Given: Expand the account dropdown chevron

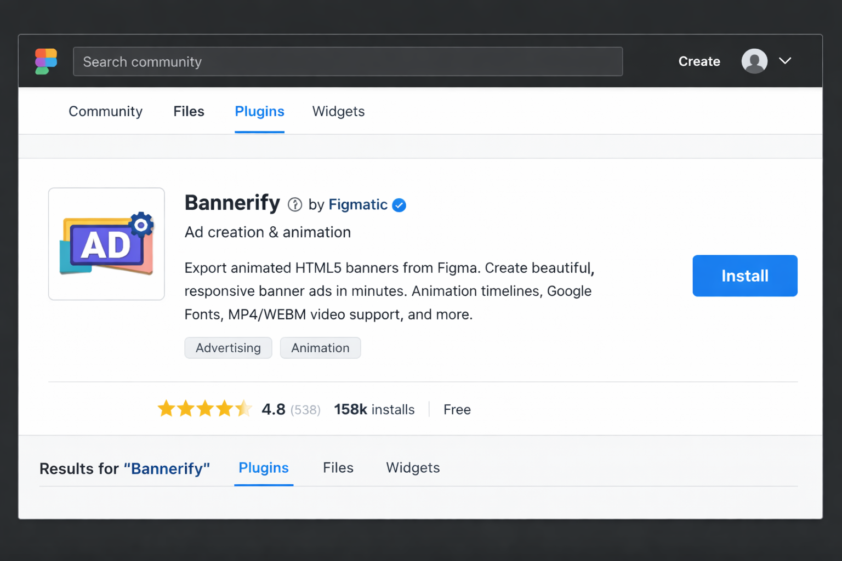Looking at the screenshot, I should click(x=785, y=61).
